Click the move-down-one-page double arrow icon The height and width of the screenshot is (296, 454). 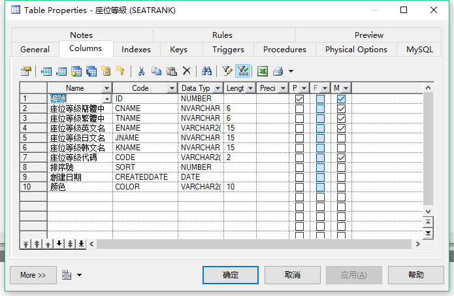point(70,244)
